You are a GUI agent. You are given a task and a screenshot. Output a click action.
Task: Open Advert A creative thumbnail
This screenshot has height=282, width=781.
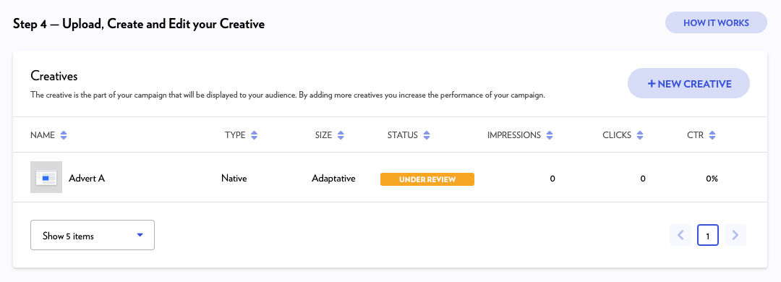click(46, 177)
